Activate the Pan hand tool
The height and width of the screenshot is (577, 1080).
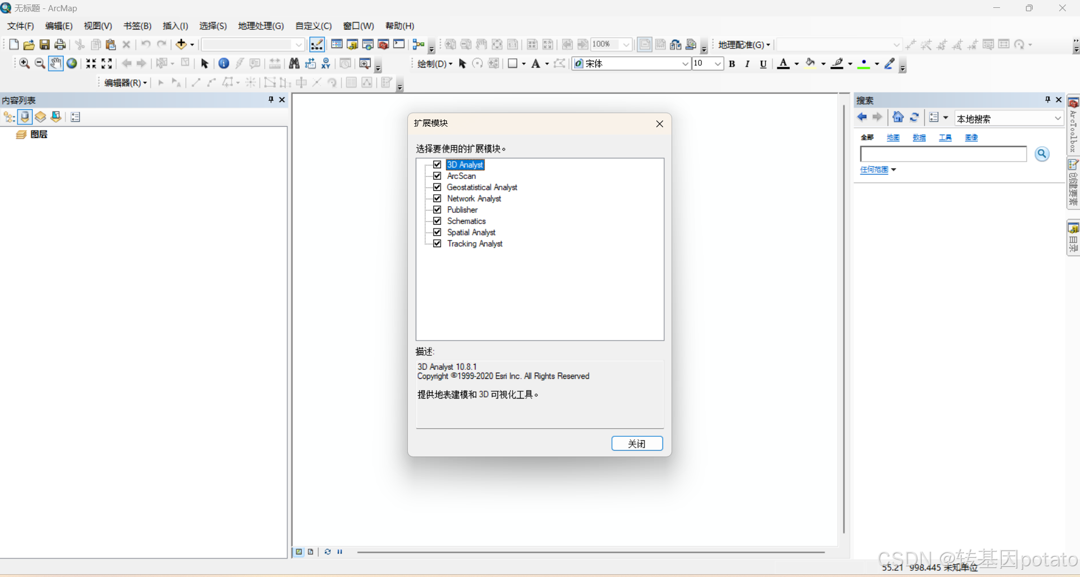click(x=55, y=64)
